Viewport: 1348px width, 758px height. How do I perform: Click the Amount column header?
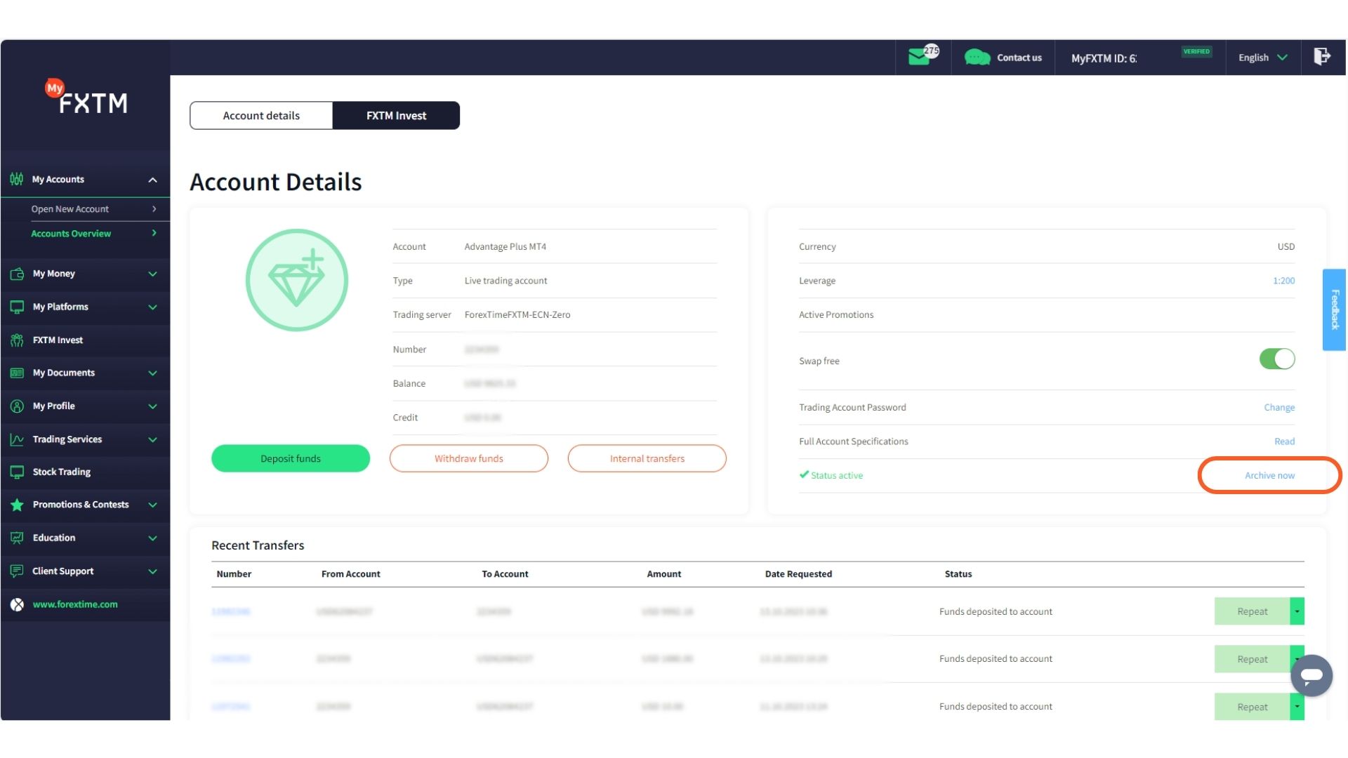coord(663,574)
